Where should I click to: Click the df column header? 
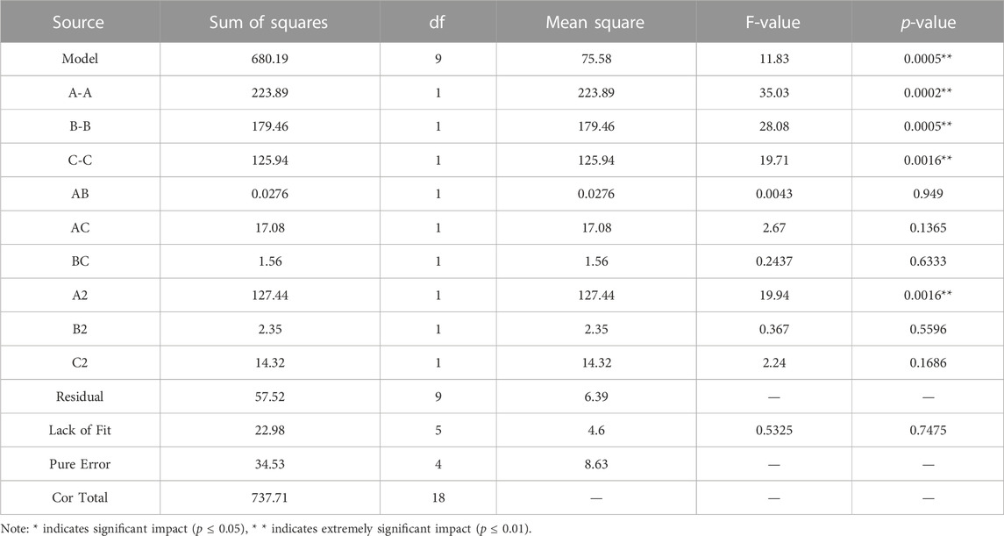(438, 23)
